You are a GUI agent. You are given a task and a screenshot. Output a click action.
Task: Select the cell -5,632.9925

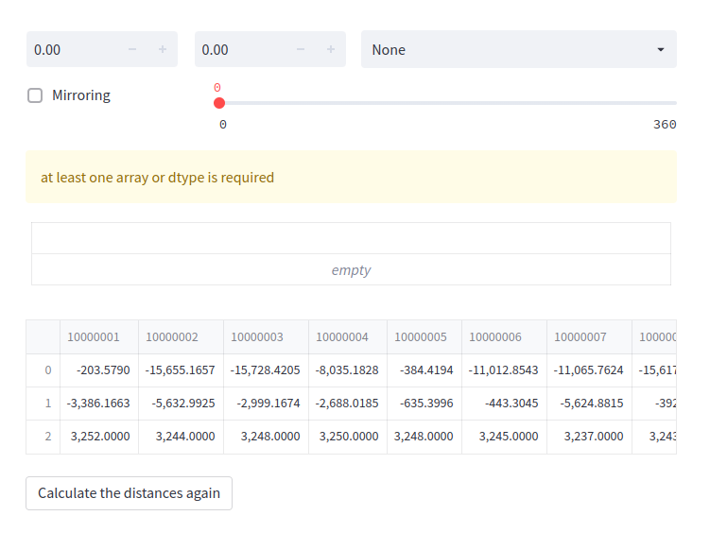182,404
